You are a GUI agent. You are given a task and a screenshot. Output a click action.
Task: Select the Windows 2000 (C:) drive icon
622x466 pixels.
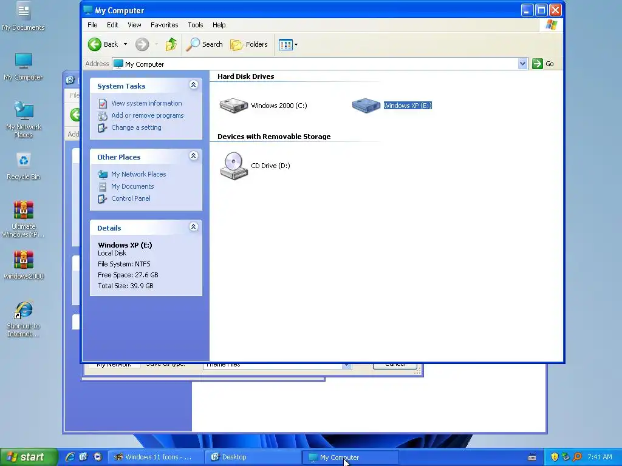click(234, 106)
